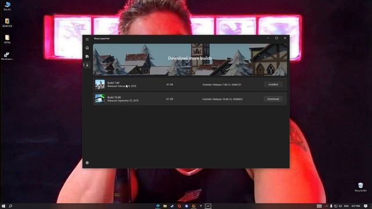Viewport: 372px width, 209px height.
Task: Close the Nova Launcher window
Action: pos(285,38)
